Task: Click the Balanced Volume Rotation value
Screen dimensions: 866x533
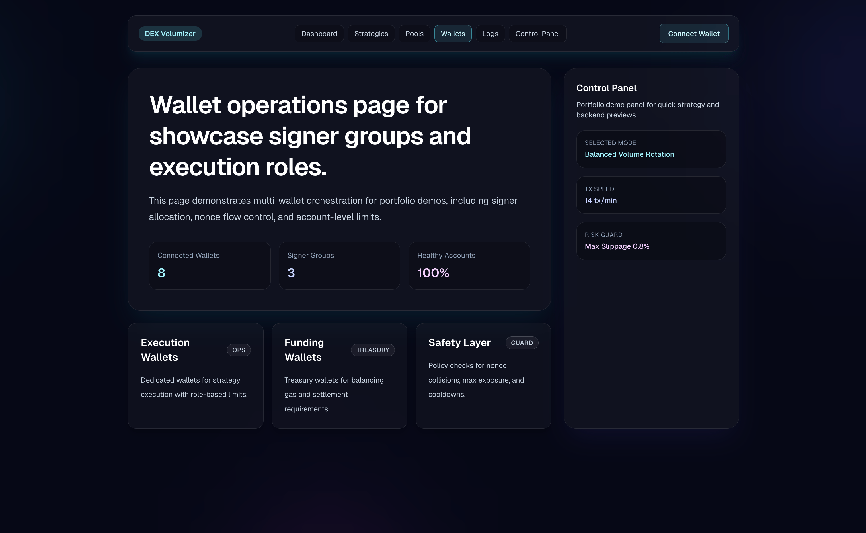Action: click(629, 154)
